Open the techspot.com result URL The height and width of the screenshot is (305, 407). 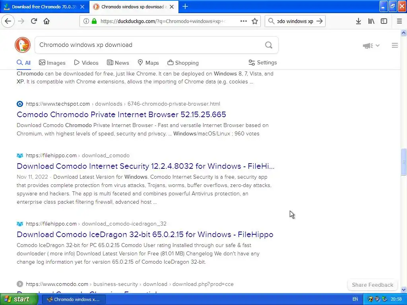coord(123,104)
